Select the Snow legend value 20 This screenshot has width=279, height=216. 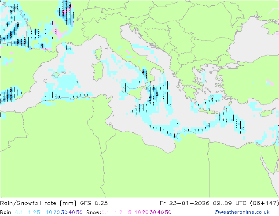click(x=145, y=212)
